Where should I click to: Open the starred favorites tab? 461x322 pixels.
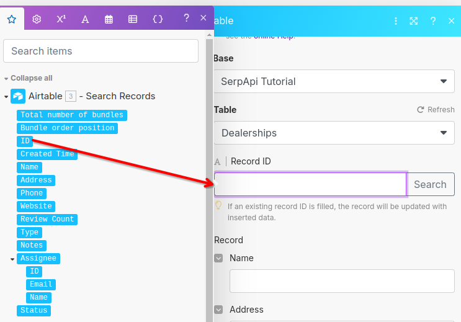(x=12, y=19)
